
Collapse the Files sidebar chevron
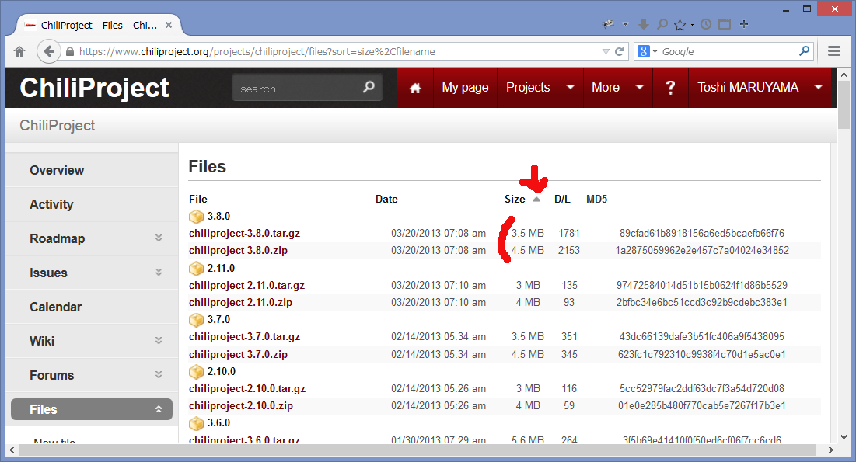[x=159, y=409]
